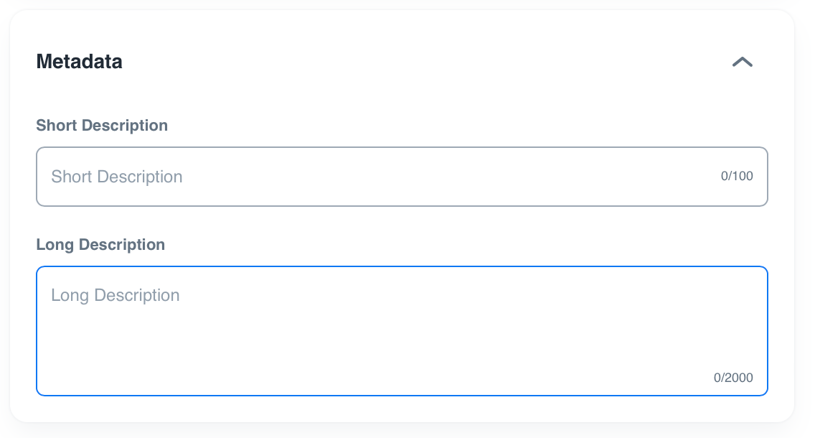Click the Long Description placeholder text
This screenshot has width=815, height=438.
(x=114, y=294)
